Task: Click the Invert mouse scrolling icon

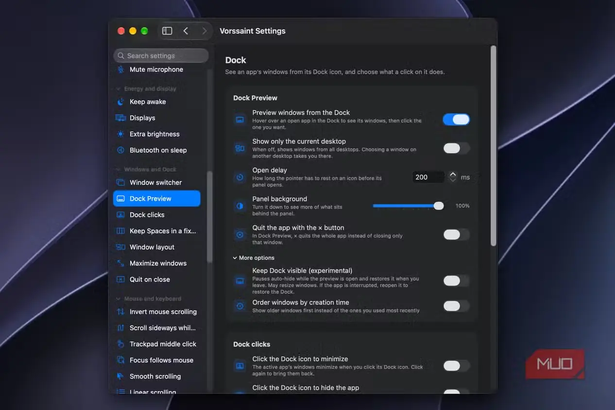Action: pos(120,311)
